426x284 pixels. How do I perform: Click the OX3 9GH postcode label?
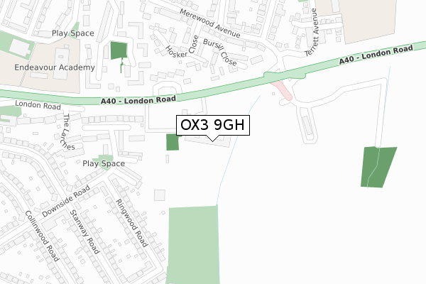pyautogui.click(x=213, y=125)
